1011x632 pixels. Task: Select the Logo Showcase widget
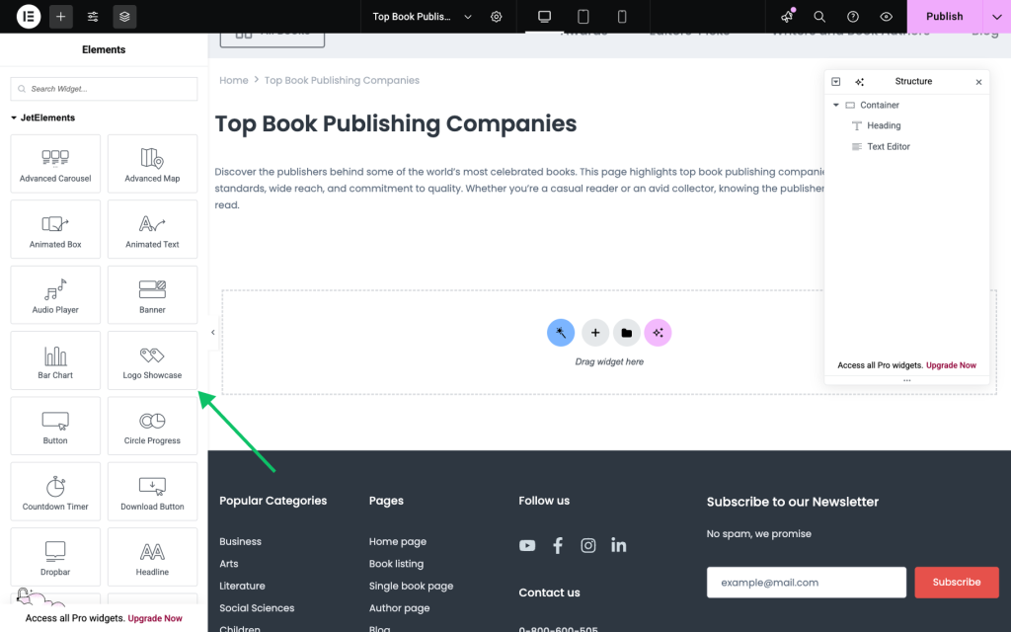[x=152, y=360]
